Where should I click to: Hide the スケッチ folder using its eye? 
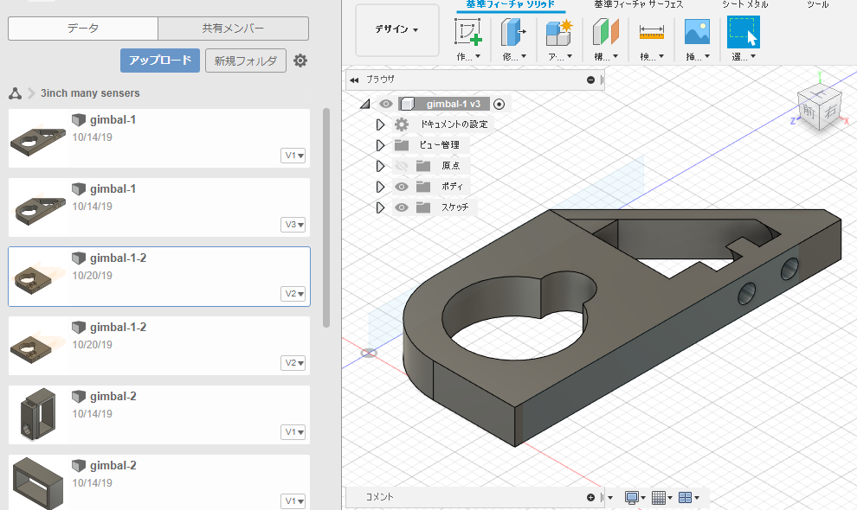(x=402, y=207)
